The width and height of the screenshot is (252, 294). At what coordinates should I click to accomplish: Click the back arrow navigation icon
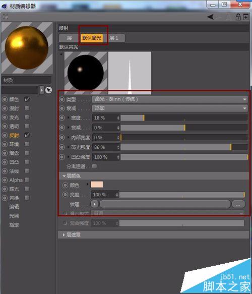pos(211,17)
